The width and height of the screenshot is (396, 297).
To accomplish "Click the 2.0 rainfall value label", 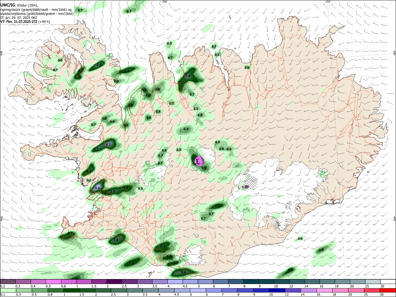I will coord(217,206).
